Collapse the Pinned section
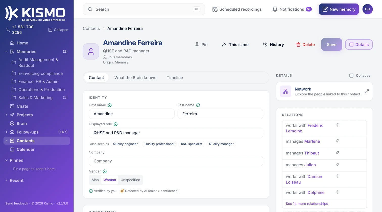Image resolution: width=382 pixels, height=212 pixels. pyautogui.click(x=6, y=160)
